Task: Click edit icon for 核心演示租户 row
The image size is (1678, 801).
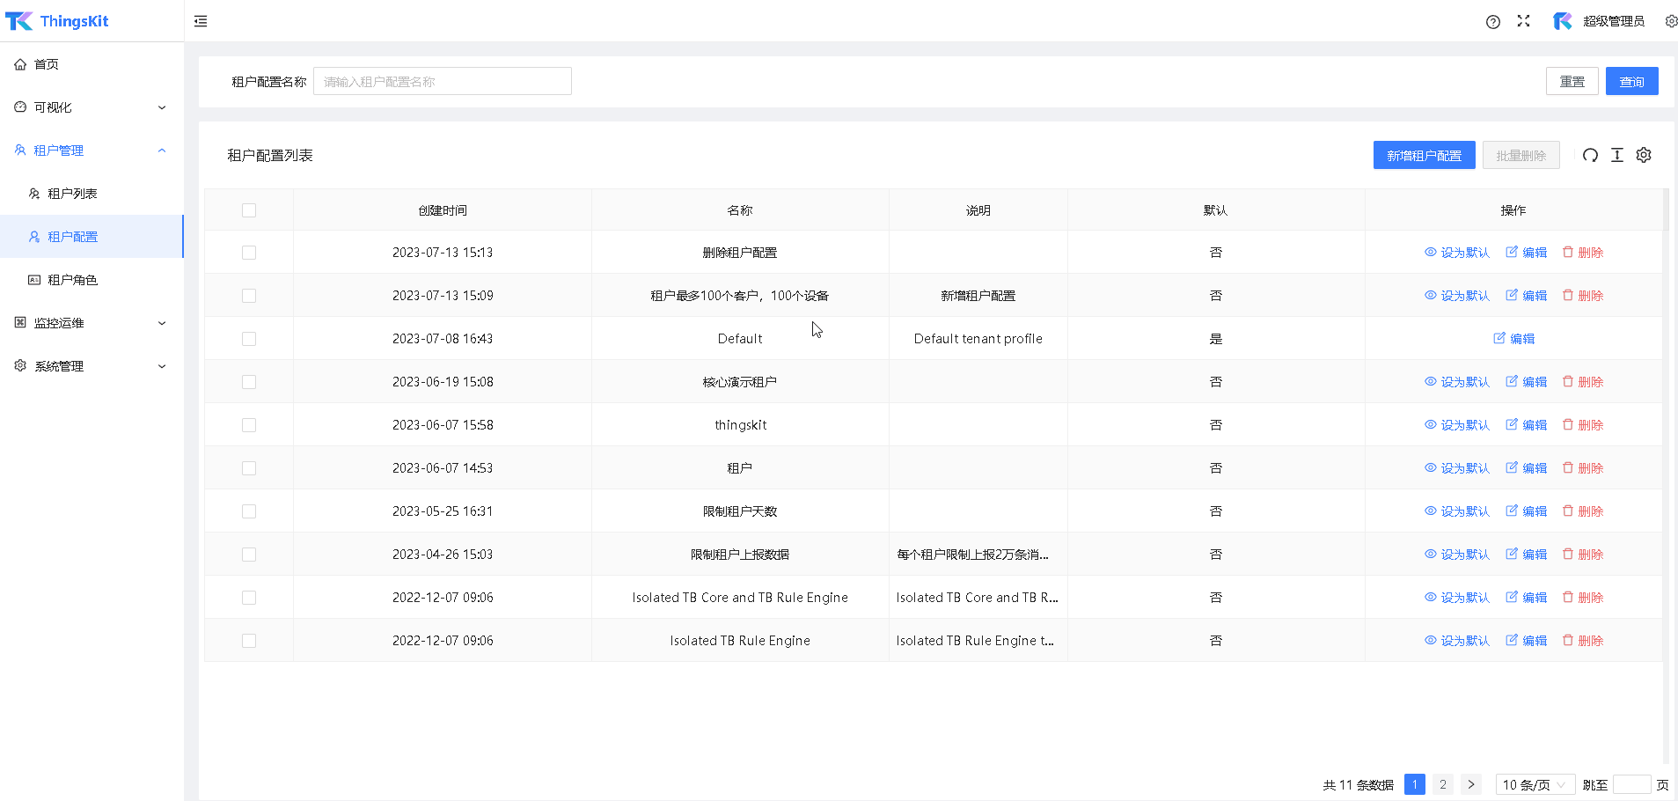Action: 1512,381
